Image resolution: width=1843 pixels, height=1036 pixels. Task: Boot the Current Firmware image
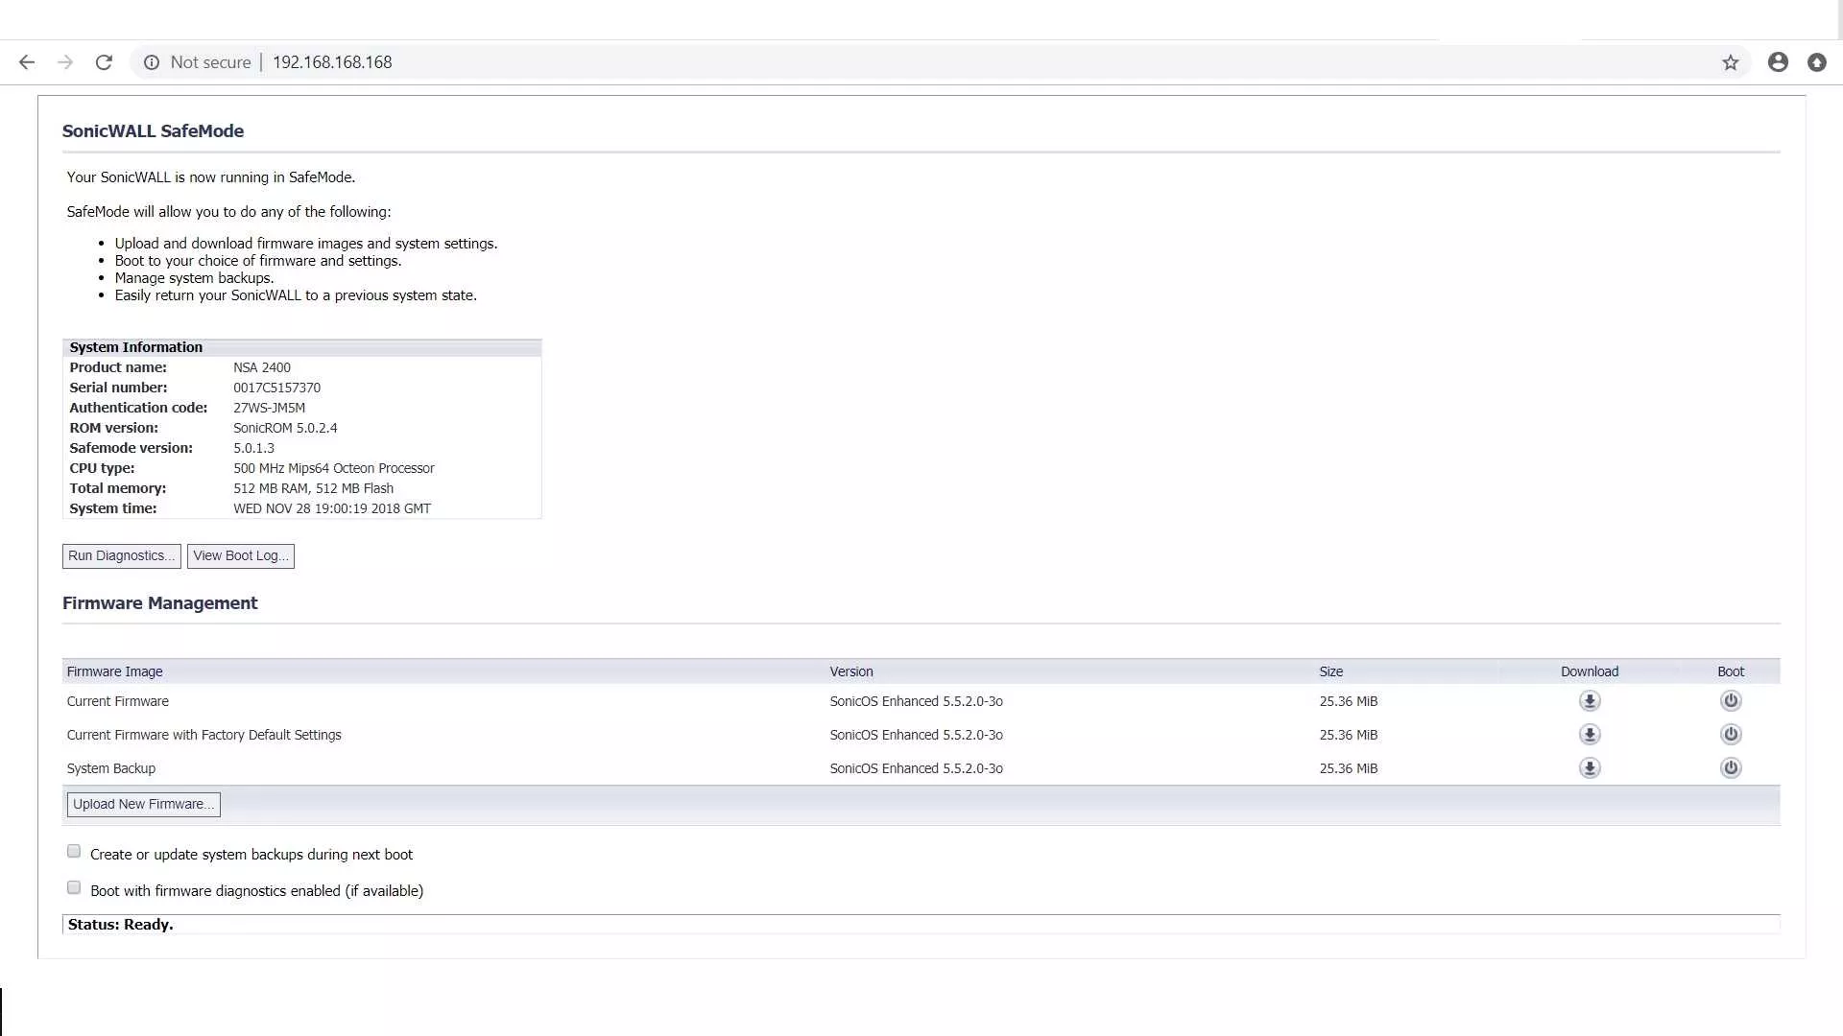[x=1731, y=701]
